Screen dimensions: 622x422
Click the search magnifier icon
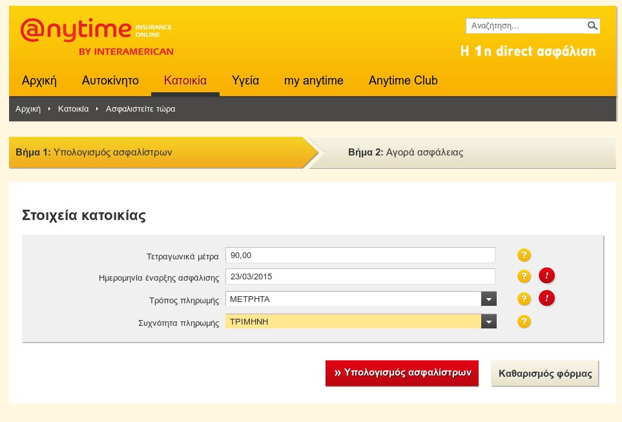(592, 26)
